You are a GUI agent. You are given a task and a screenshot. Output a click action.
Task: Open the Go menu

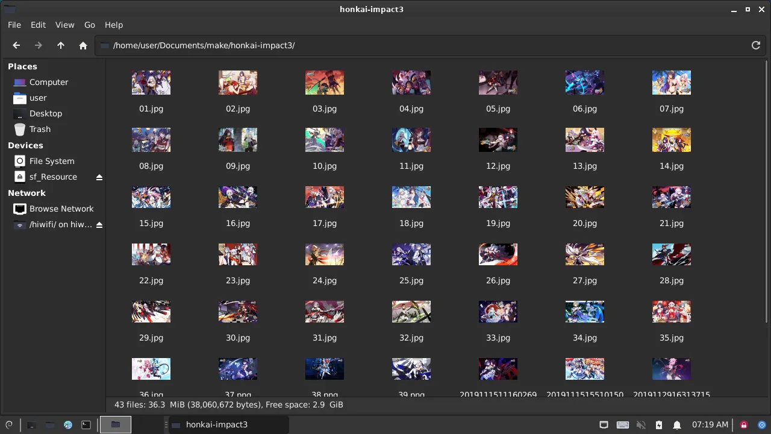90,25
